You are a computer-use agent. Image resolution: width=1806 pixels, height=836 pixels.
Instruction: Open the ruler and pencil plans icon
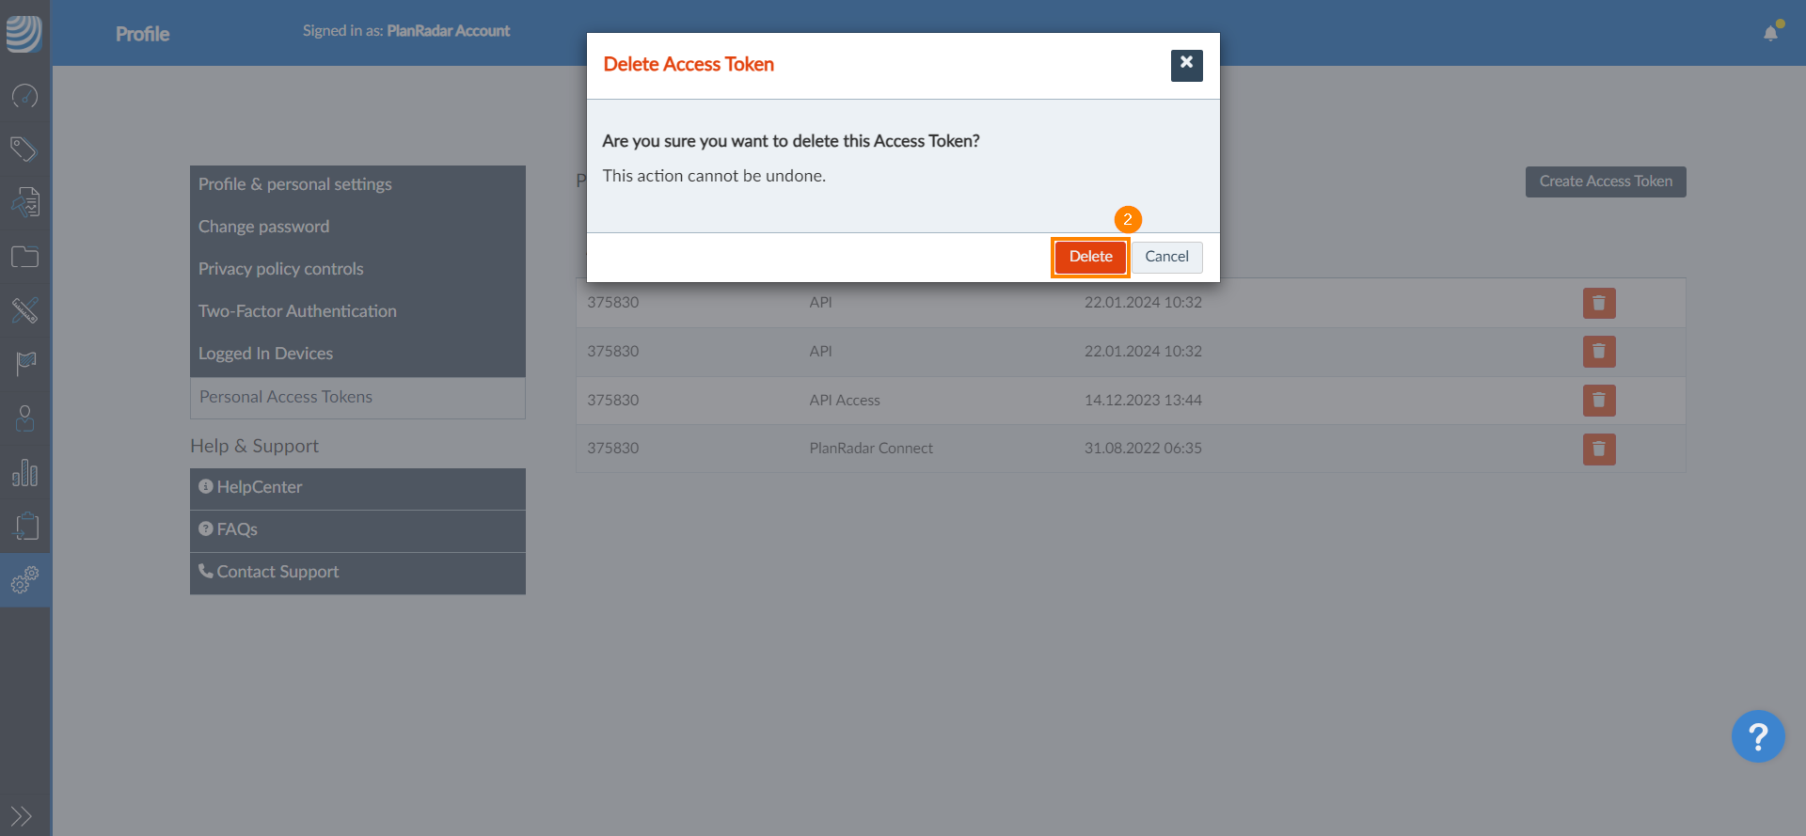[x=24, y=310]
